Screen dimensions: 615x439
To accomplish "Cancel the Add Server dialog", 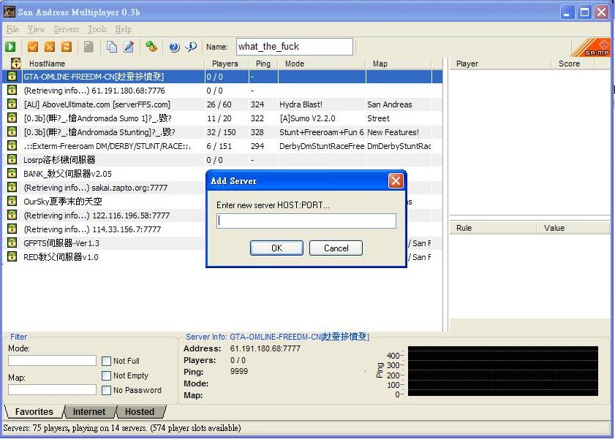I will [336, 248].
